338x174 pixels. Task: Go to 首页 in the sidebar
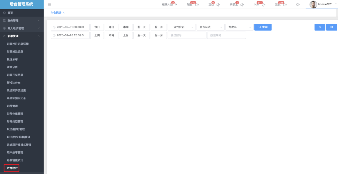(x=10, y=13)
